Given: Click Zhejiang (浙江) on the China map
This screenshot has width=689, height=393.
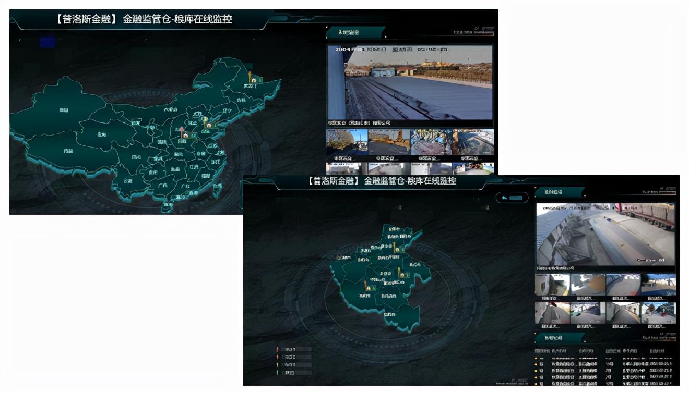Looking at the screenshot, I should 216,162.
